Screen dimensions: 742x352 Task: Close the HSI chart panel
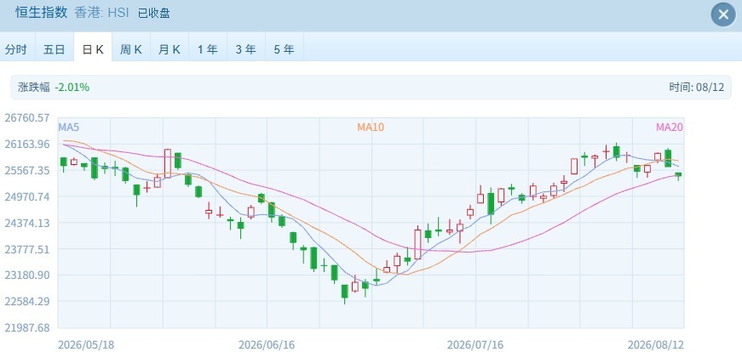pyautogui.click(x=723, y=14)
